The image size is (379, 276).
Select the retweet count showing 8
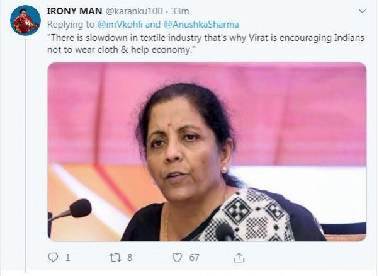(129, 257)
